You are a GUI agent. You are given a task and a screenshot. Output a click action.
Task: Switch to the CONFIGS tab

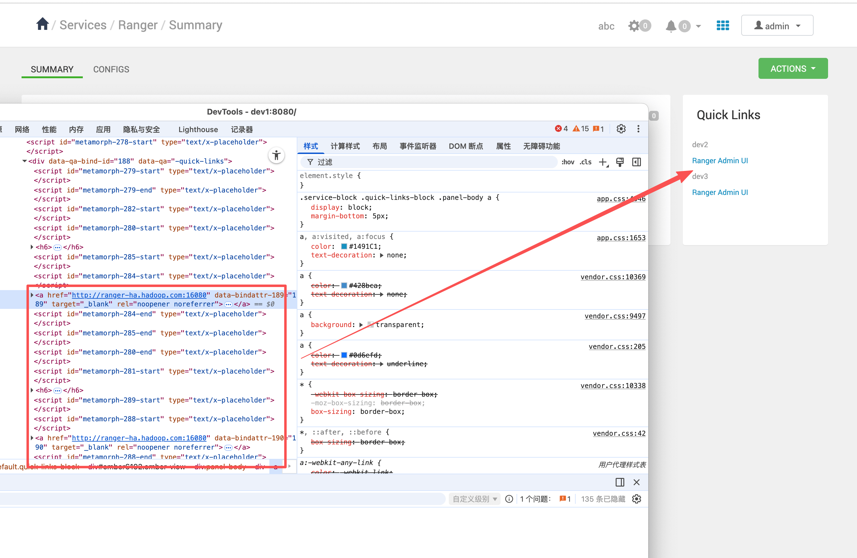point(111,69)
